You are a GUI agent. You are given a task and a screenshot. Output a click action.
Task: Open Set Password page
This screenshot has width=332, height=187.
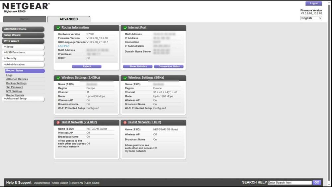click(x=15, y=87)
